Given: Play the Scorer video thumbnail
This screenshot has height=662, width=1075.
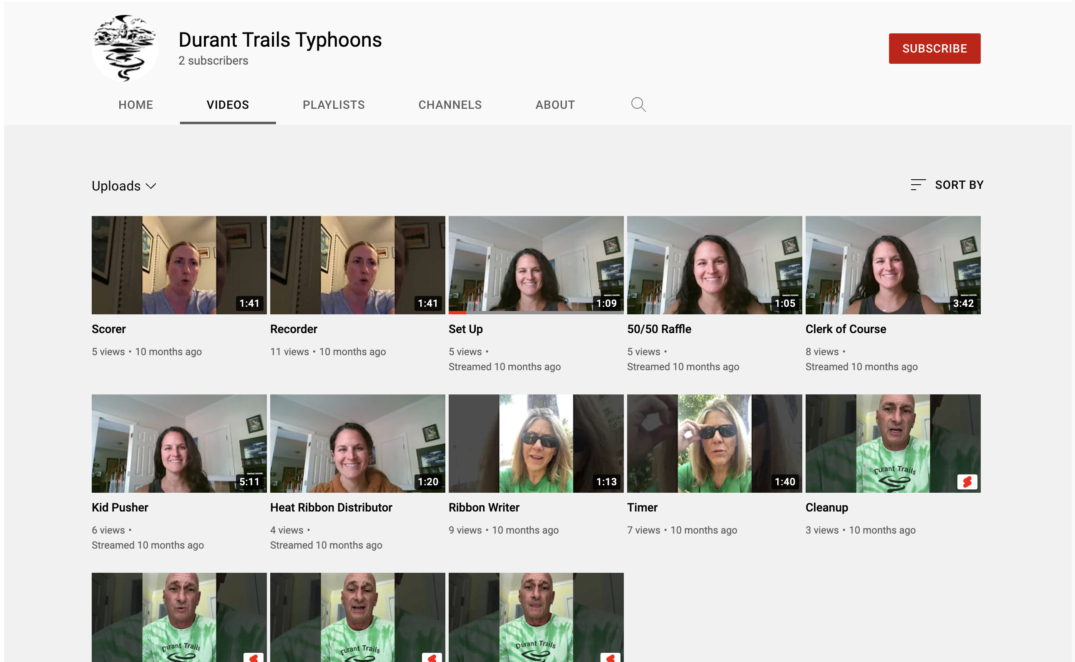Looking at the screenshot, I should click(x=179, y=265).
